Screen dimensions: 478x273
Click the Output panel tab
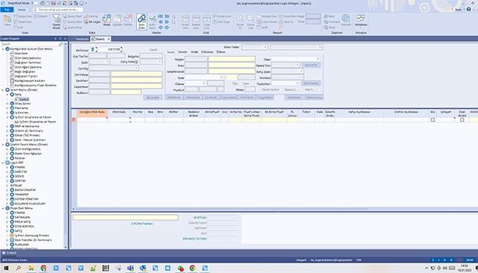pos(9,253)
